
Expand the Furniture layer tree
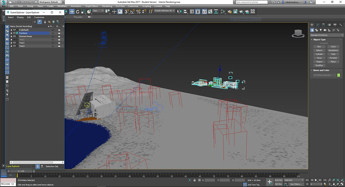coord(11,33)
